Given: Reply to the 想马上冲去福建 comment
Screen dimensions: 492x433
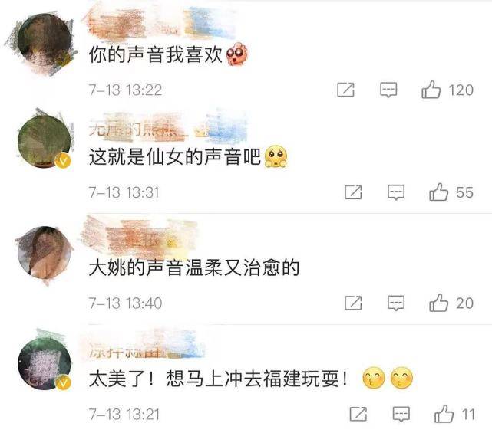Looking at the screenshot, I should point(401,414).
